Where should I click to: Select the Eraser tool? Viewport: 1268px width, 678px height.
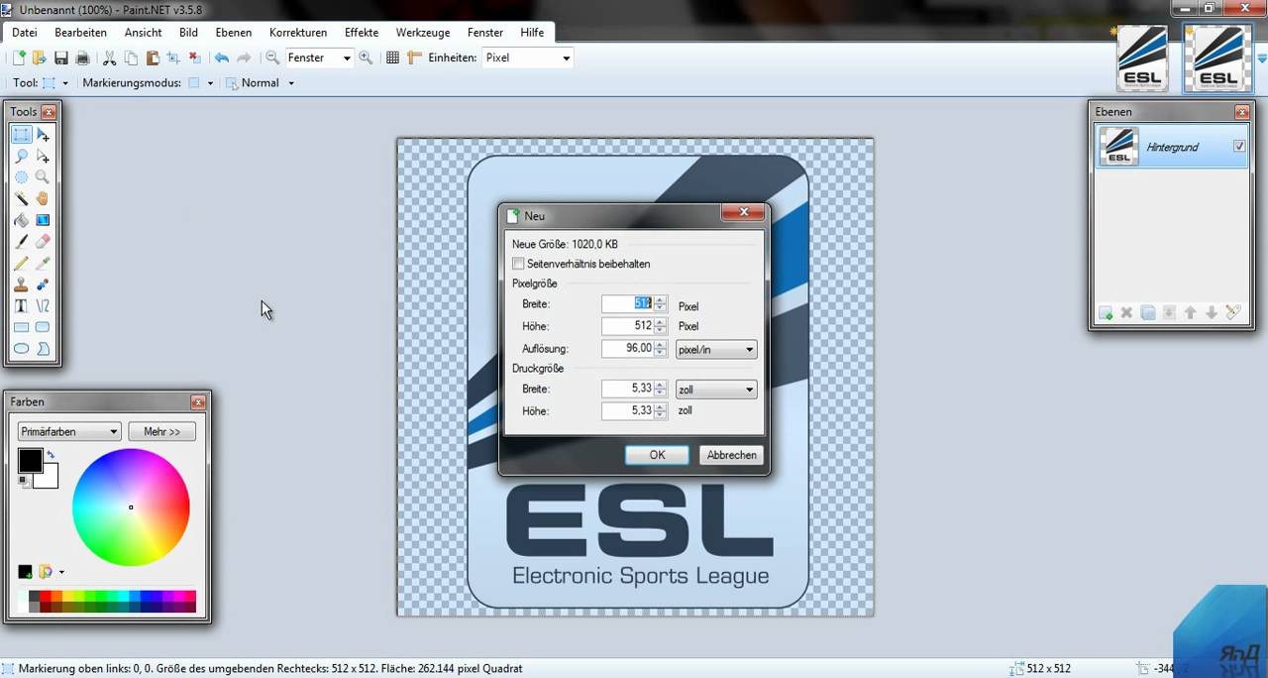[x=43, y=241]
